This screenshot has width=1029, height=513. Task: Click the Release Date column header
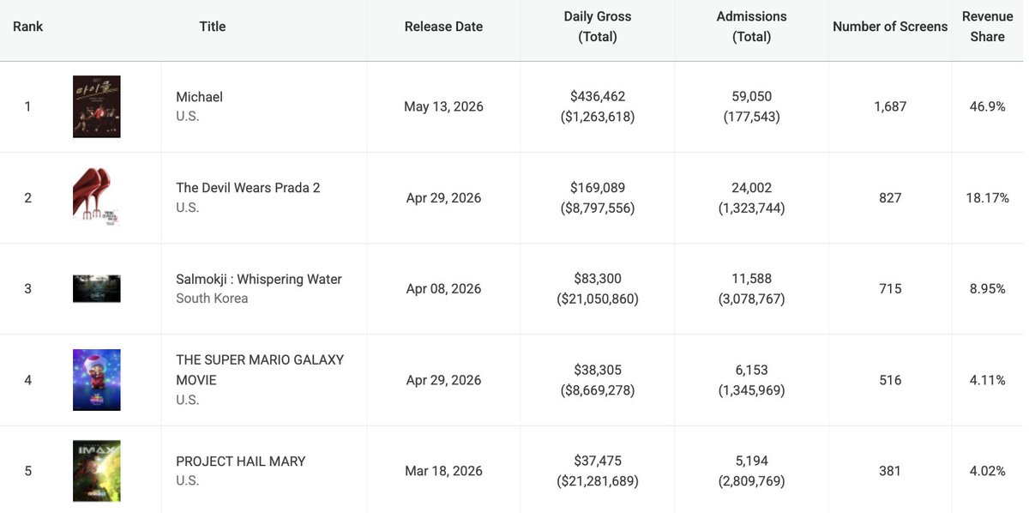(443, 27)
